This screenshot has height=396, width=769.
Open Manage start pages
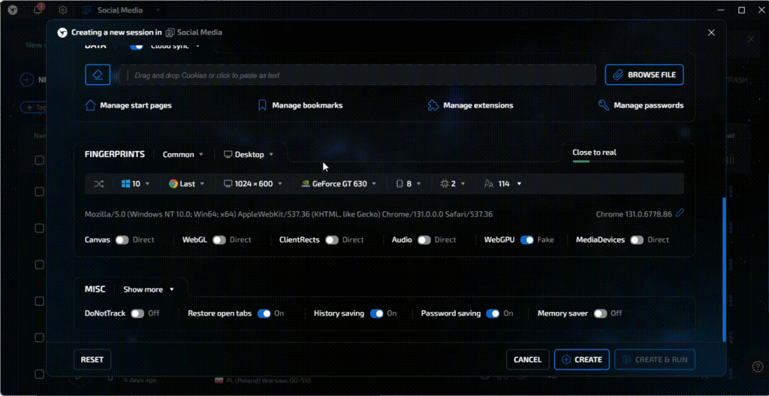[x=128, y=105]
